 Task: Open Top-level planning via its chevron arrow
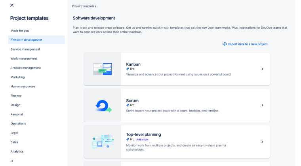262,141
